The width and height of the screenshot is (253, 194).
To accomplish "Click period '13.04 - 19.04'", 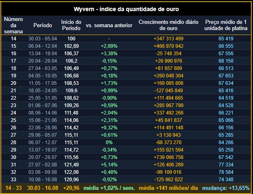I will pos(42,54).
